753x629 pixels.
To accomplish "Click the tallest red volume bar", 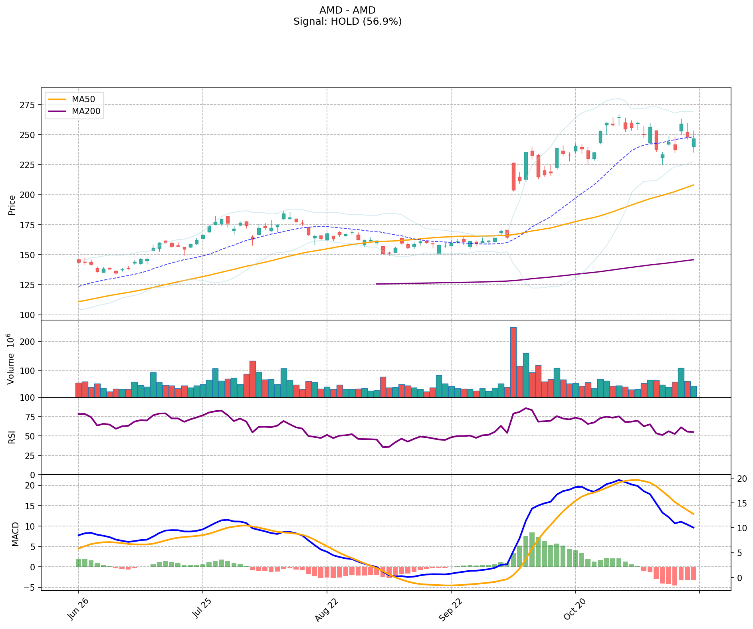I will pyautogui.click(x=513, y=362).
